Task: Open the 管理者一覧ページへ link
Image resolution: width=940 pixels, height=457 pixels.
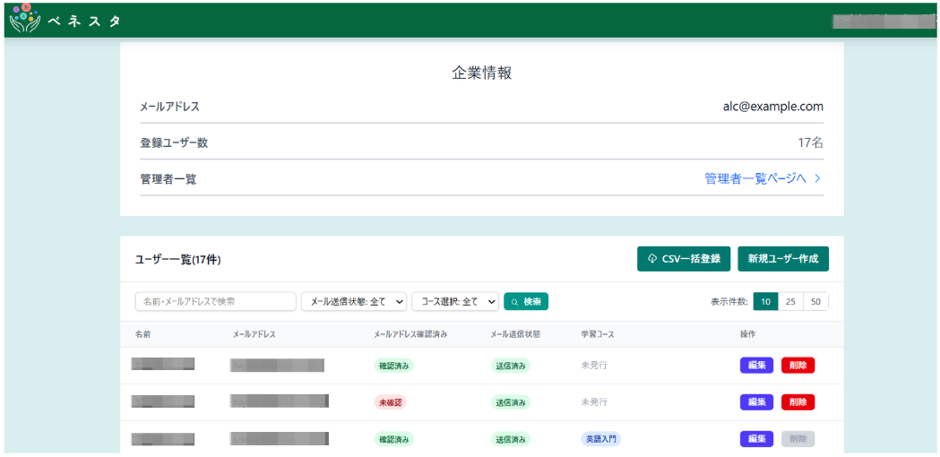Action: [x=755, y=178]
